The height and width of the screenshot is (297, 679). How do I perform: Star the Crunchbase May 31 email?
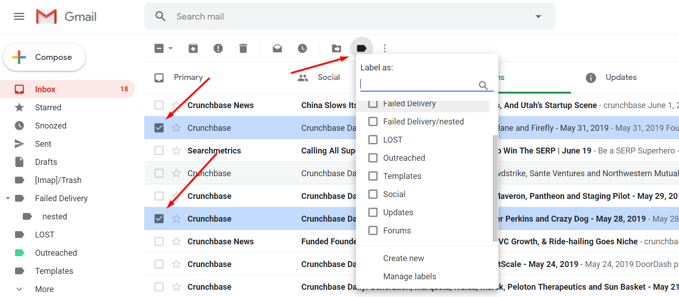click(x=176, y=128)
